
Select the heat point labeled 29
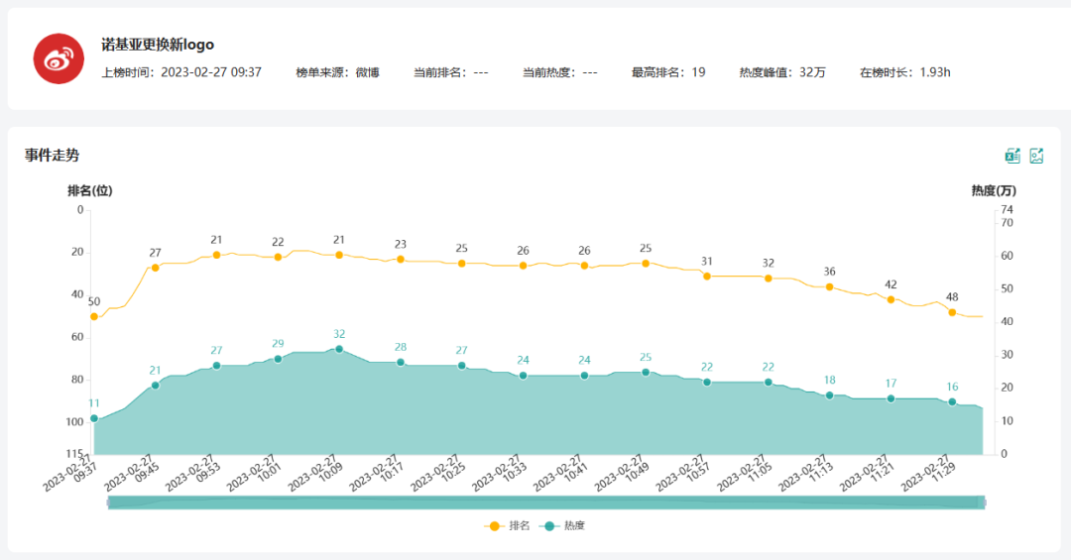[x=278, y=359]
